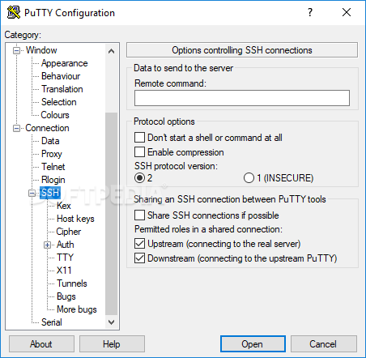Click the PuTTY icon in title bar
Viewport: 366px width, 358px height.
14,12
